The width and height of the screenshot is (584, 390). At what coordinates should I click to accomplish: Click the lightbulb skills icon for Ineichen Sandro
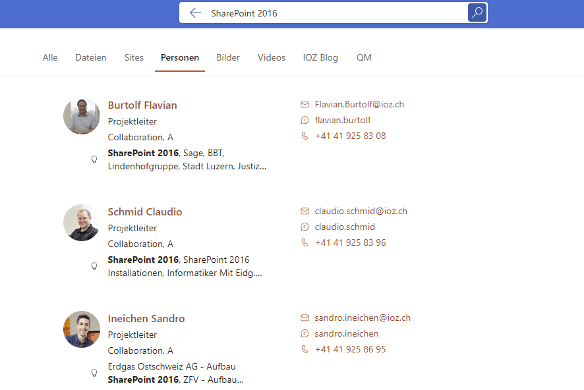(94, 373)
